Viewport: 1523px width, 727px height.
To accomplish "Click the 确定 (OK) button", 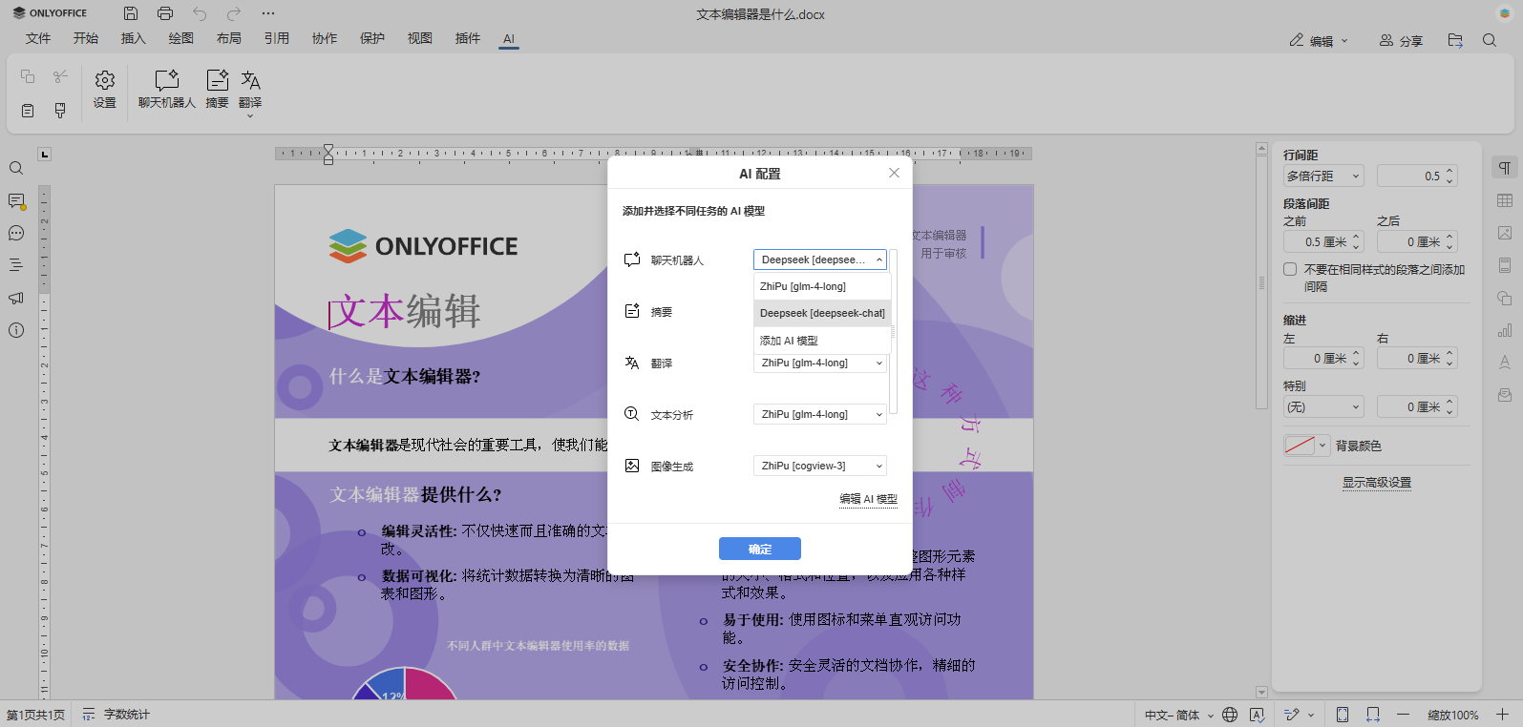I will (x=760, y=549).
